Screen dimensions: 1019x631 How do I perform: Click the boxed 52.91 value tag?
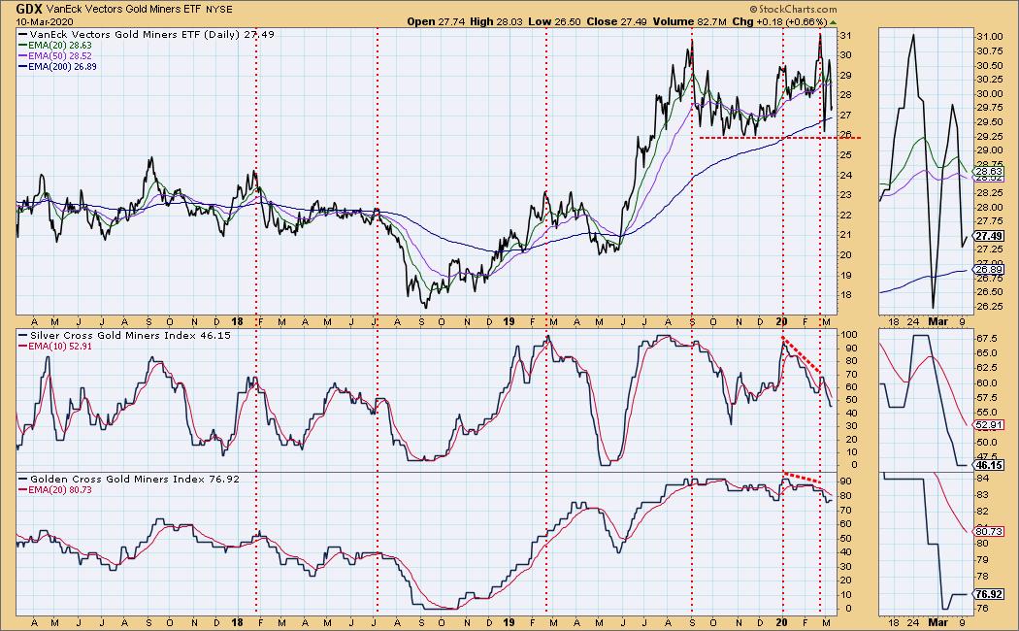pos(989,425)
